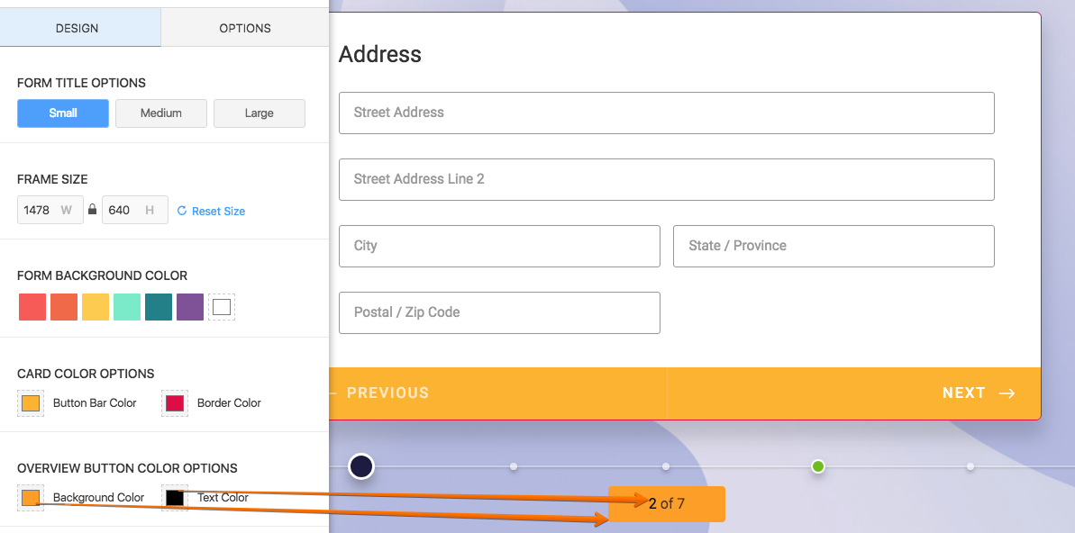
Task: Click the 2 of 7 overview button
Action: click(x=667, y=504)
